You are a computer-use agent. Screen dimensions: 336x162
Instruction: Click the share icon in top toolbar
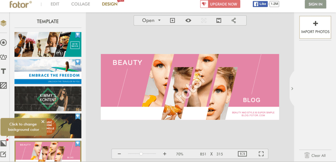coord(234,21)
